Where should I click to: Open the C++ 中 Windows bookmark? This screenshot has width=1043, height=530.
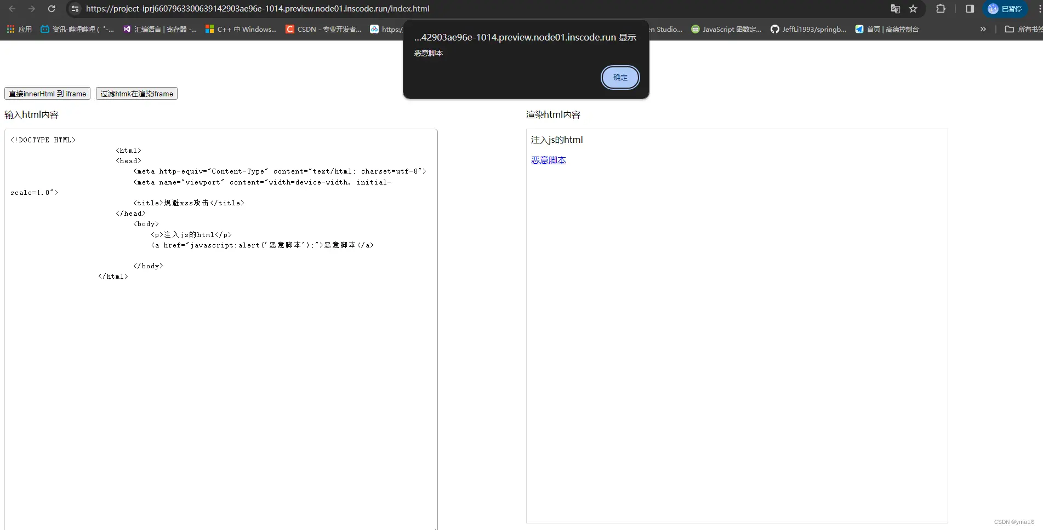point(241,29)
